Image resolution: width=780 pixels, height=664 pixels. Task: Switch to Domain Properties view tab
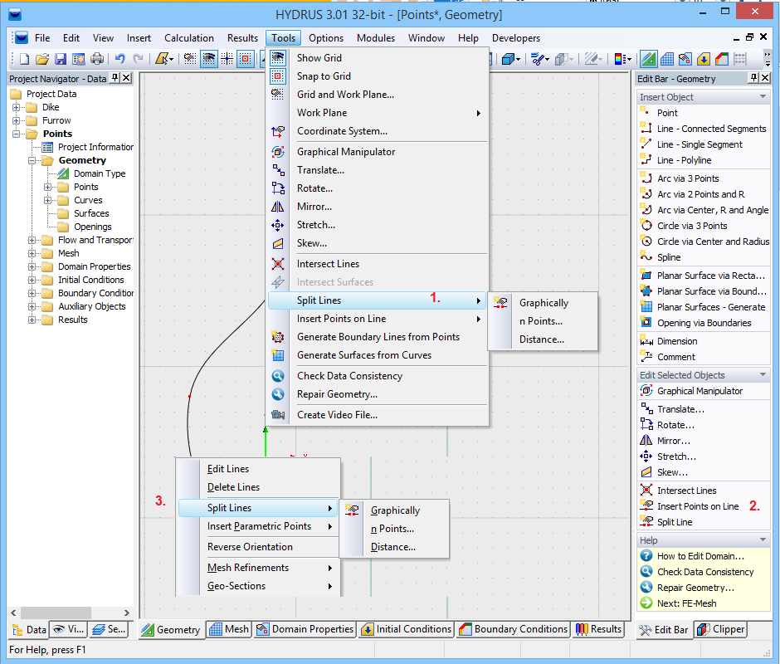(305, 629)
